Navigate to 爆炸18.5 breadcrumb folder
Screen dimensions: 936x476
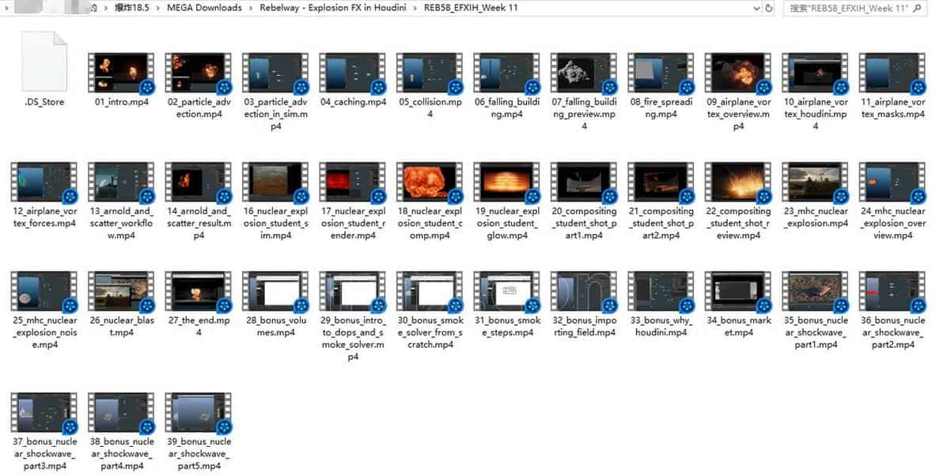(134, 8)
